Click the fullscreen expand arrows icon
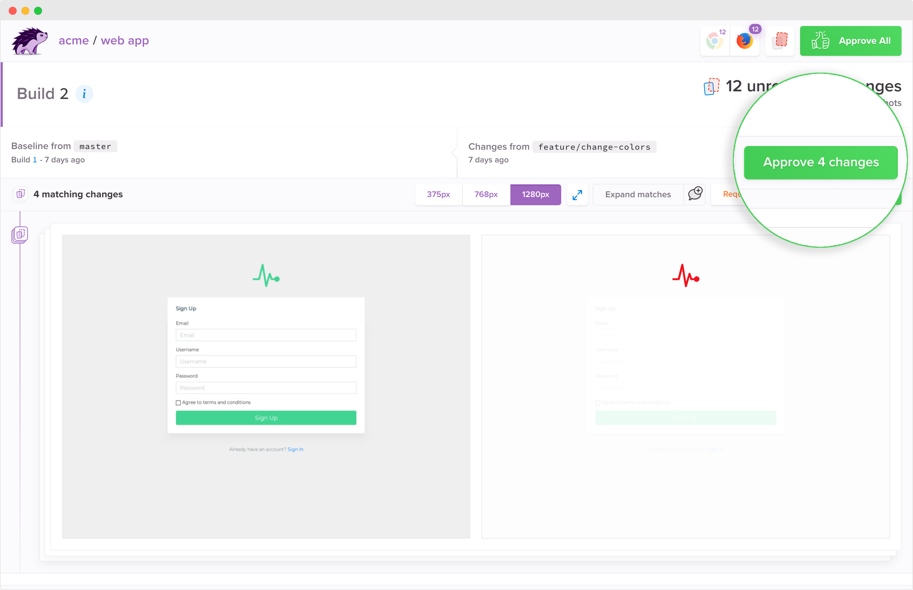 coord(577,195)
